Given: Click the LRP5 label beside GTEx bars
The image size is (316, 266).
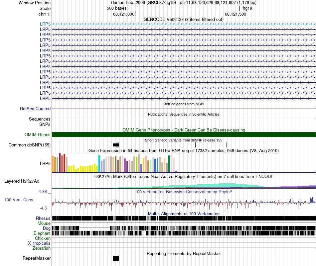Looking at the screenshot, I should click(45, 164).
